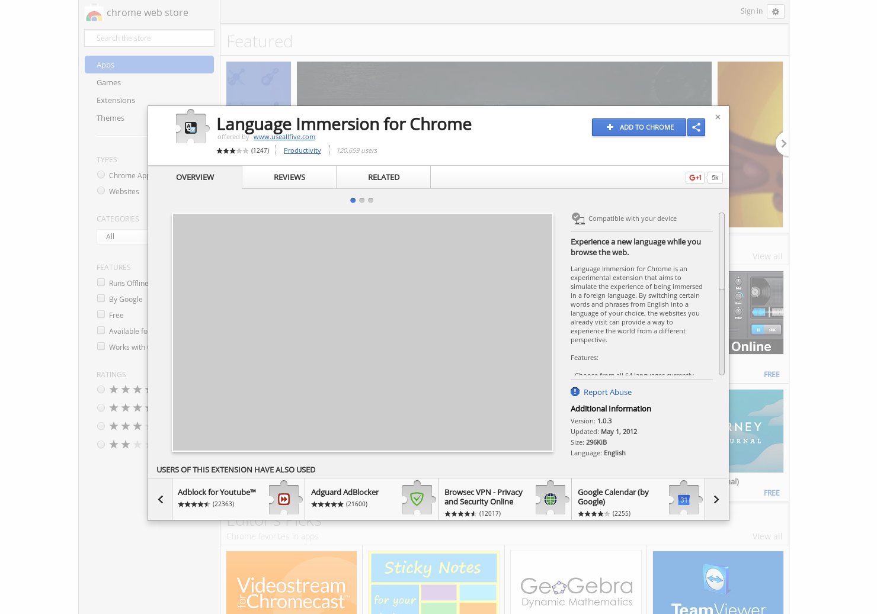Click the extension star rating
Viewport: 877px width, 614px height.
232,150
